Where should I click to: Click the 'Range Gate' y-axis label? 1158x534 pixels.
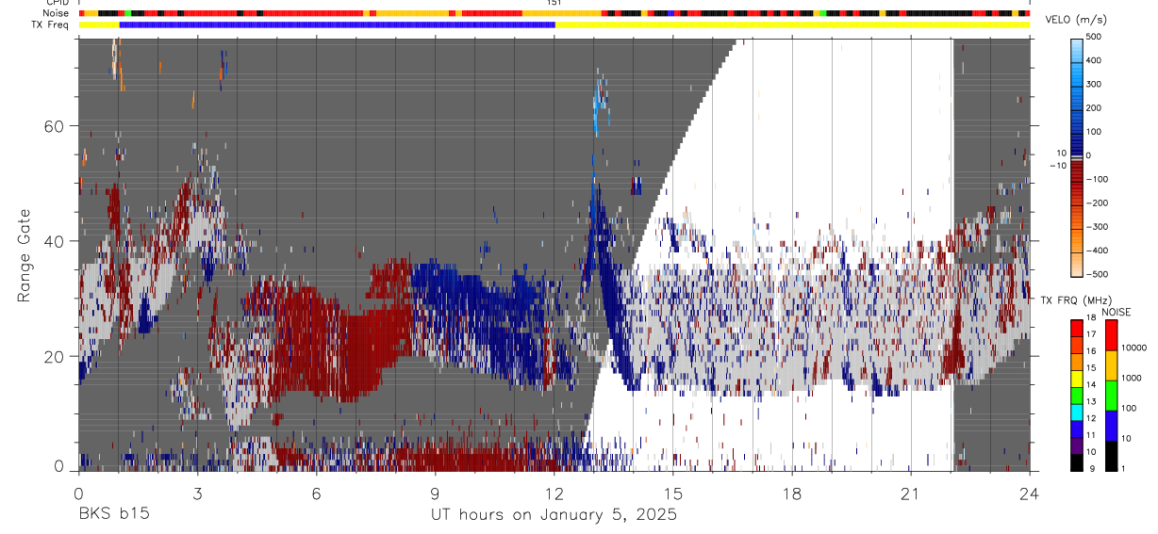click(x=25, y=255)
